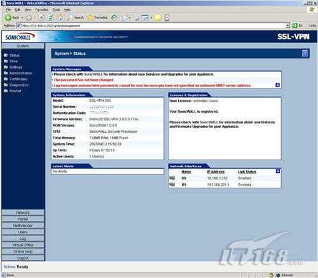This screenshot has height=278, width=318.
Task: Refresh the page with the green arrows icon
Action: point(51,18)
